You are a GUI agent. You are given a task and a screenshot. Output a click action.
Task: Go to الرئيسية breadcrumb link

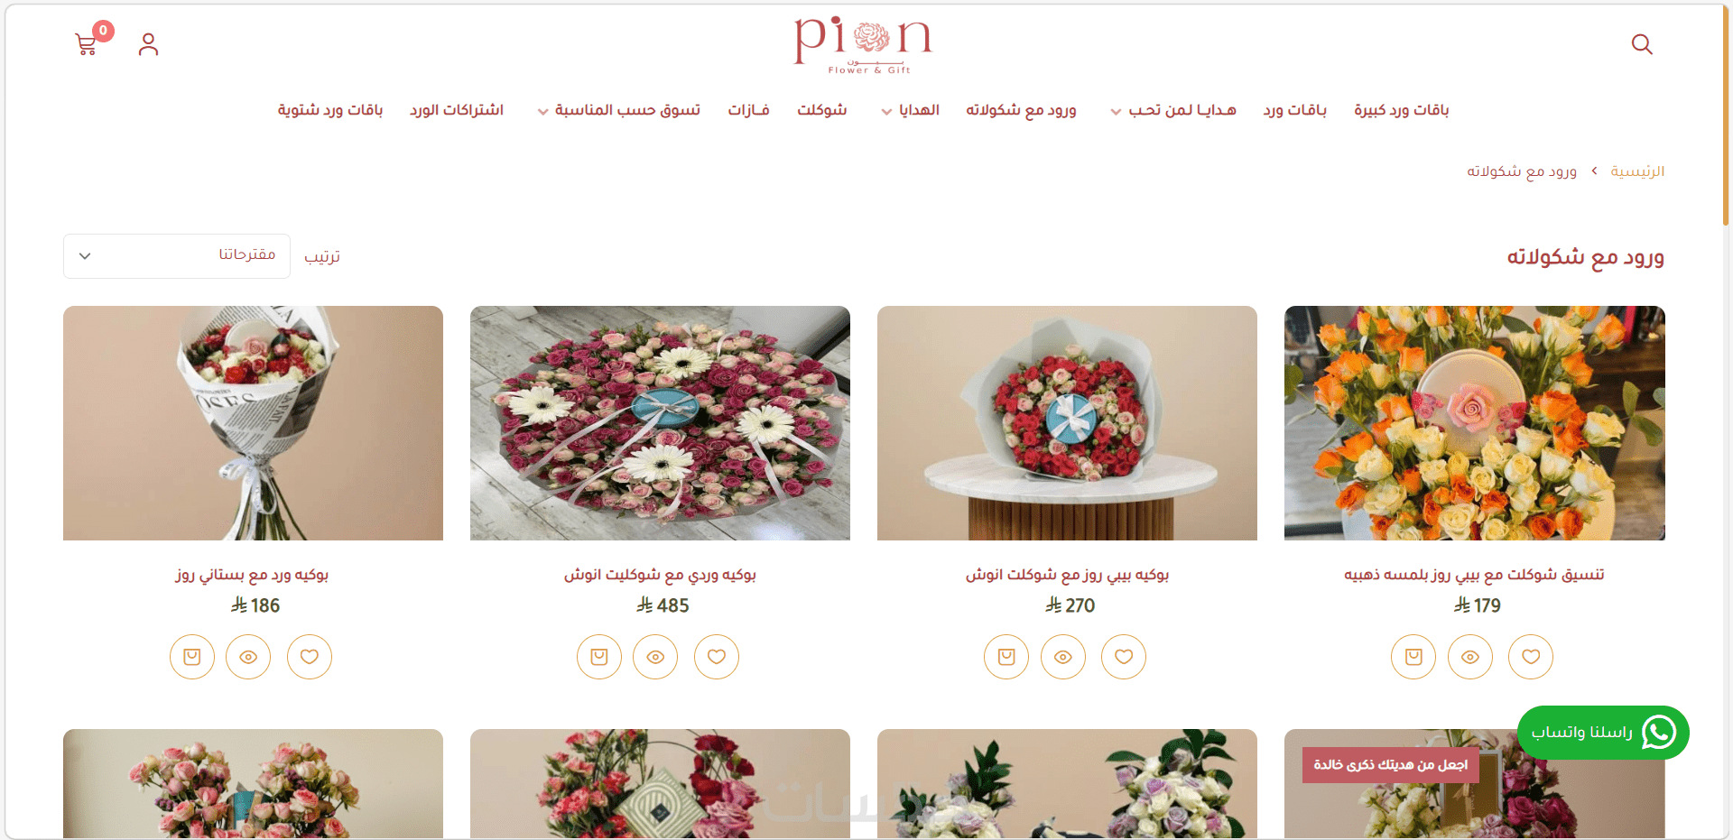click(1637, 171)
